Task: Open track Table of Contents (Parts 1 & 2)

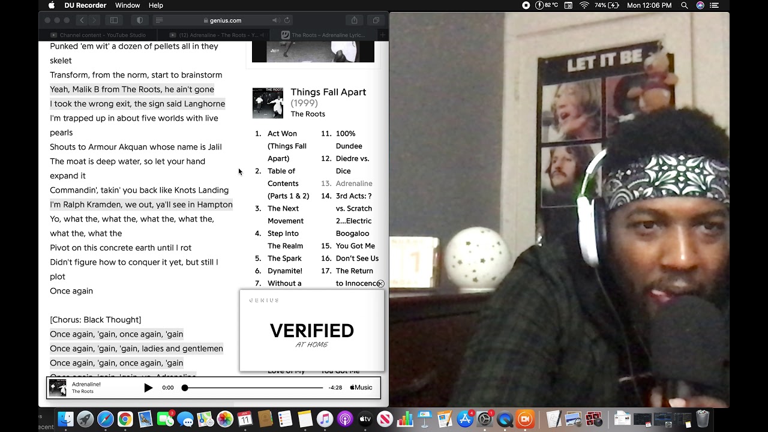Action: [288, 184]
